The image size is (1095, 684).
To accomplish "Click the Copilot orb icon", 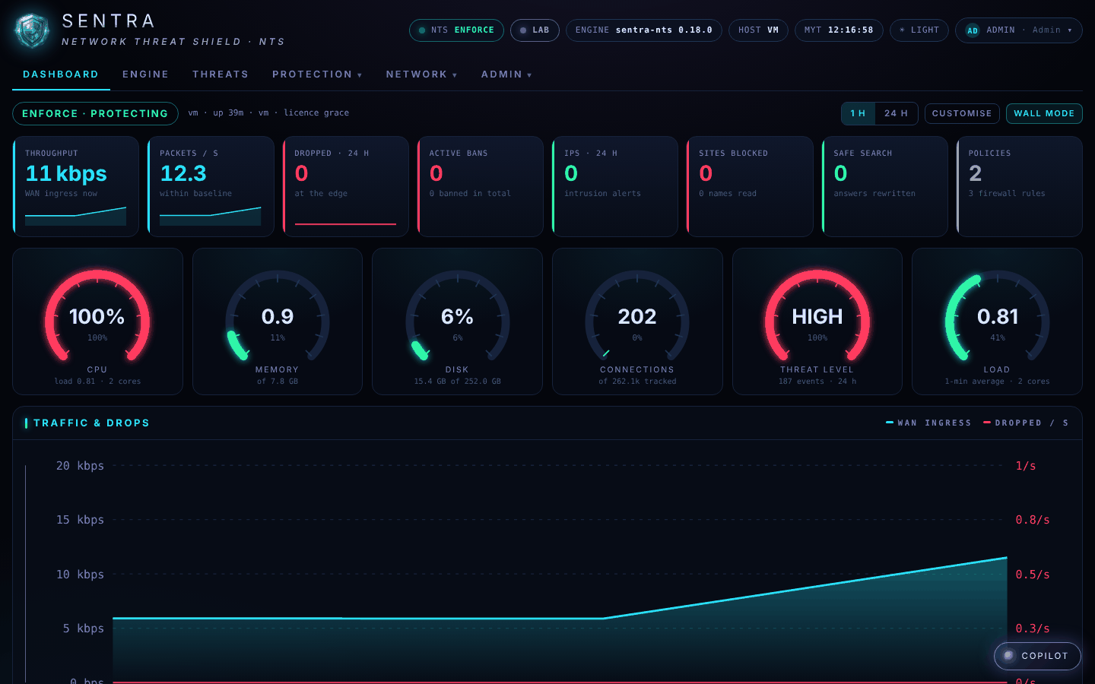I will (x=1008, y=656).
